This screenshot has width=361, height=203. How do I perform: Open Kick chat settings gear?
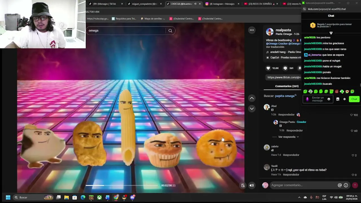344,99
